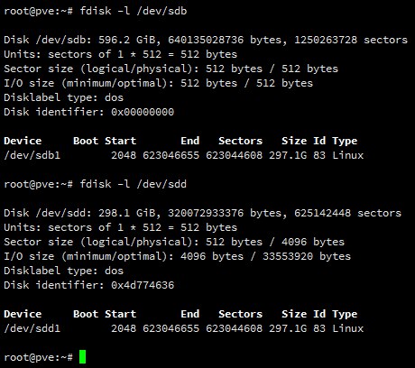Click the 298.1 GiB disk size text

click(x=127, y=213)
